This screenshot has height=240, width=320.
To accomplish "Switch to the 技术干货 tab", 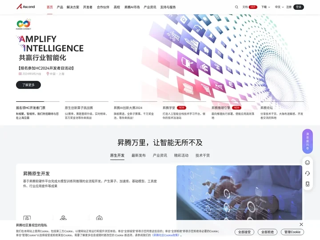I will point(203,156).
